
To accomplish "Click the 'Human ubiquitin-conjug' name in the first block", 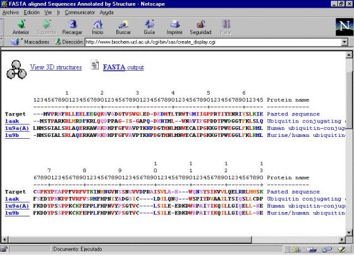I will [306, 128].
